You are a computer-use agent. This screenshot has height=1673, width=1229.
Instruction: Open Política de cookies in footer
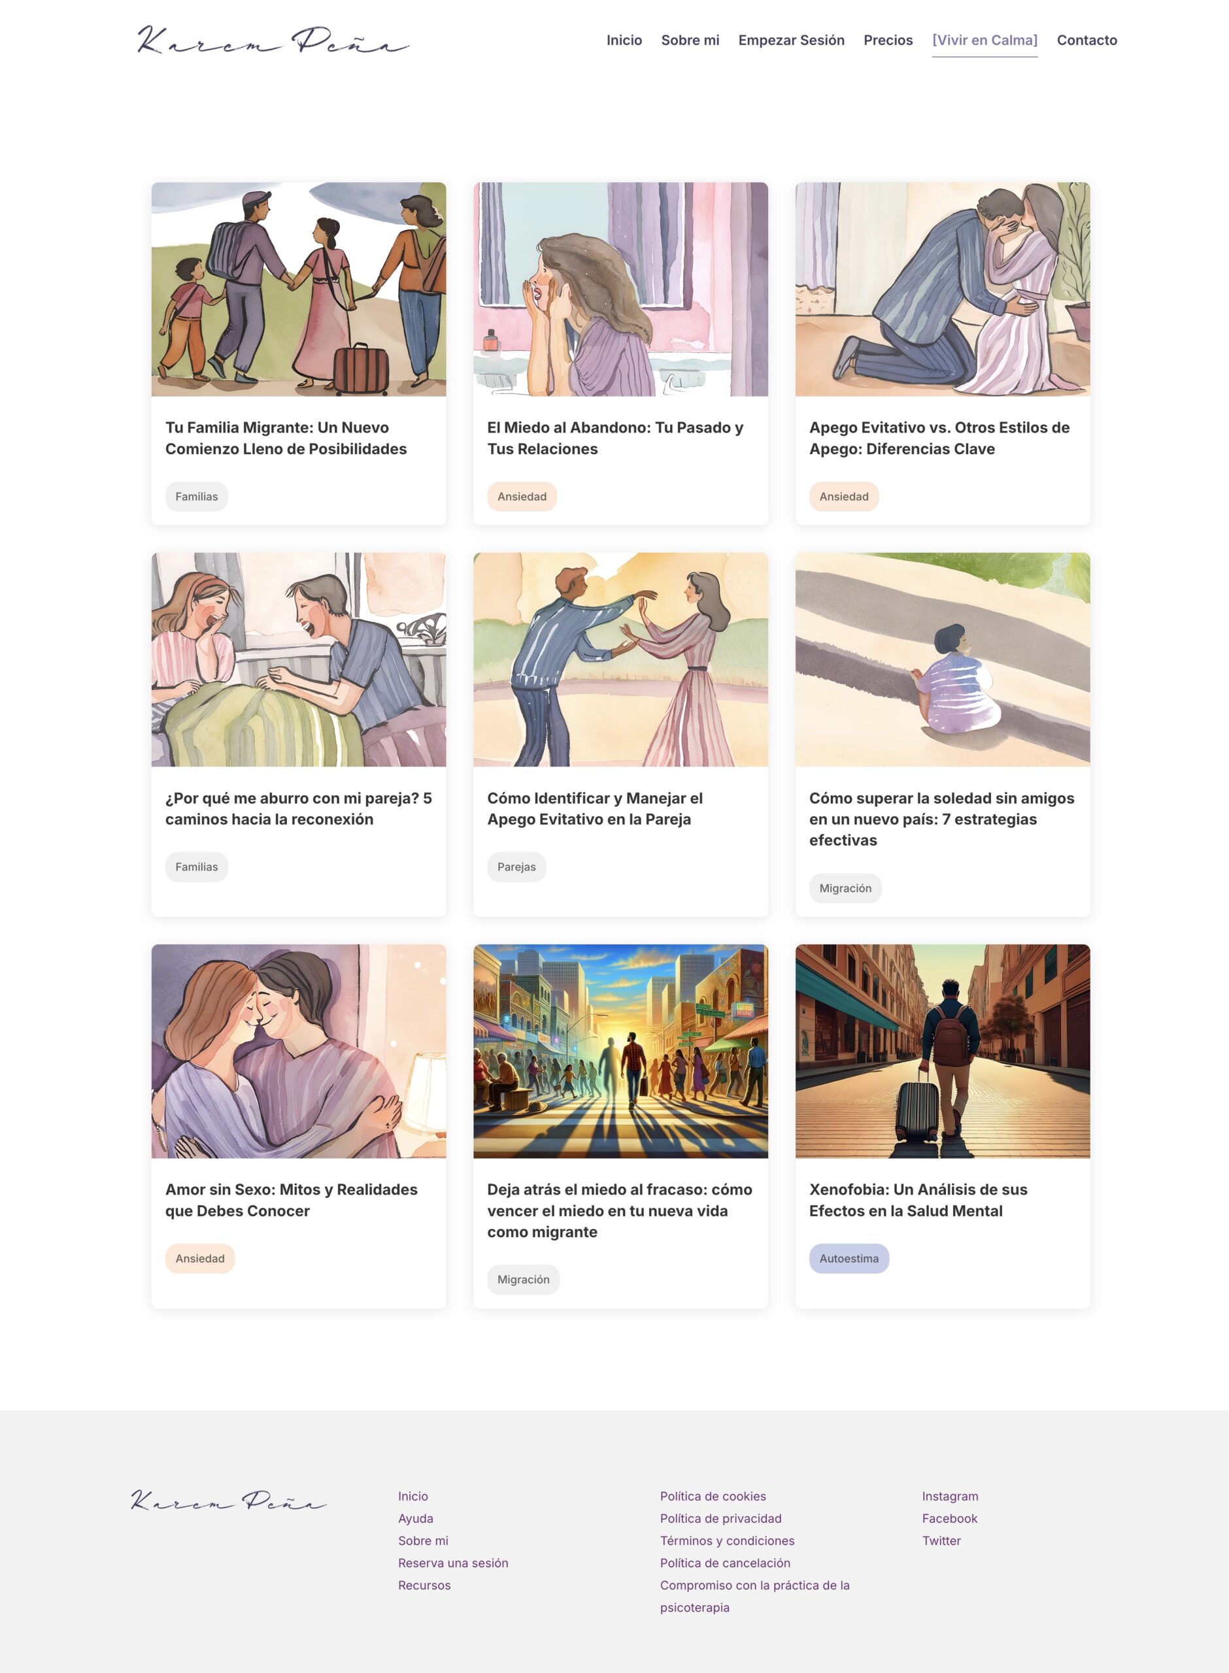(x=712, y=1496)
